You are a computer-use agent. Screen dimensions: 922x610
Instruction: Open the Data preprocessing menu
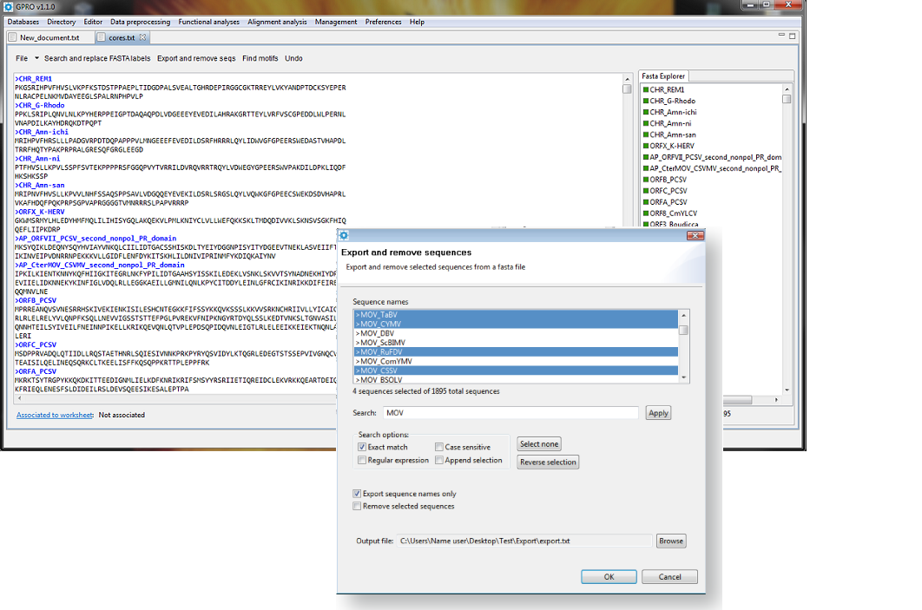(140, 22)
